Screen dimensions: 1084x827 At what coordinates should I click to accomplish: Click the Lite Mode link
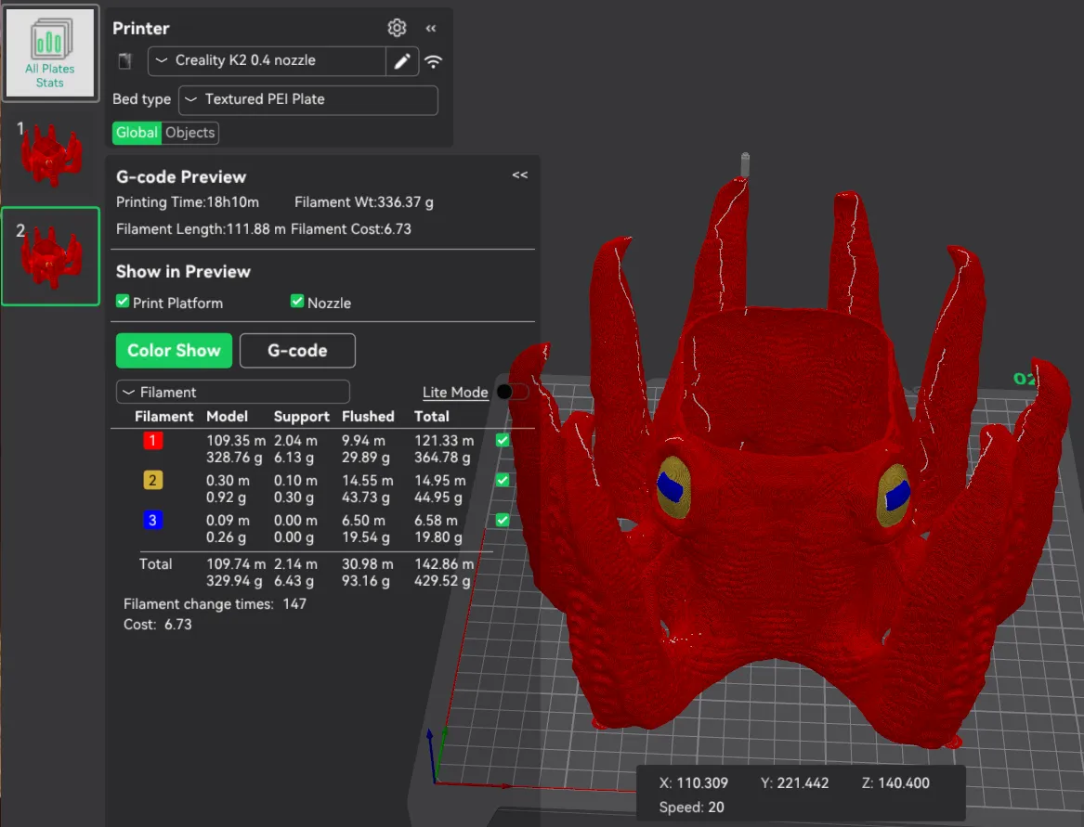pyautogui.click(x=455, y=393)
